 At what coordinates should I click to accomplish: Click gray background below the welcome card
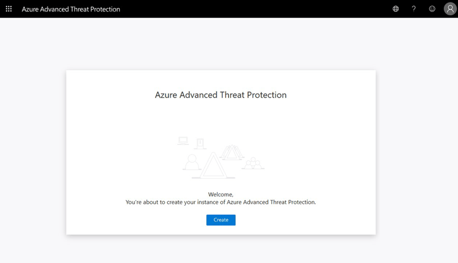220,249
